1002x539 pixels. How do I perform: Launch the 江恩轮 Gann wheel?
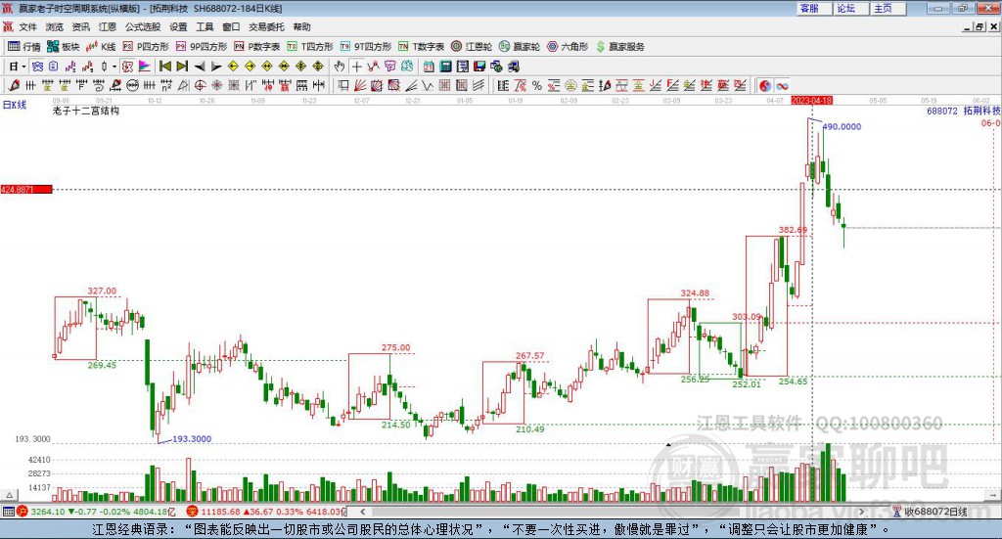pos(472,47)
